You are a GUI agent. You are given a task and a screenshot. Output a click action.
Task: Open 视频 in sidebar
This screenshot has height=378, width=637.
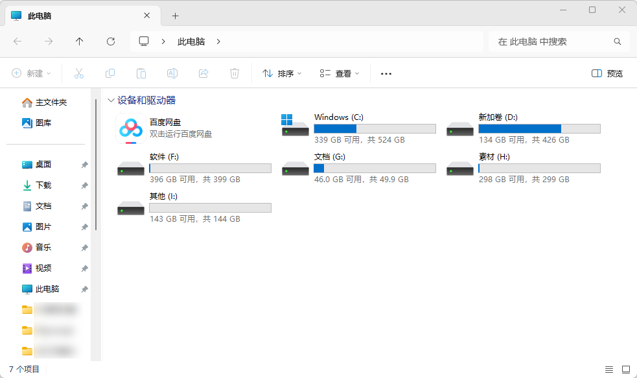(36, 268)
